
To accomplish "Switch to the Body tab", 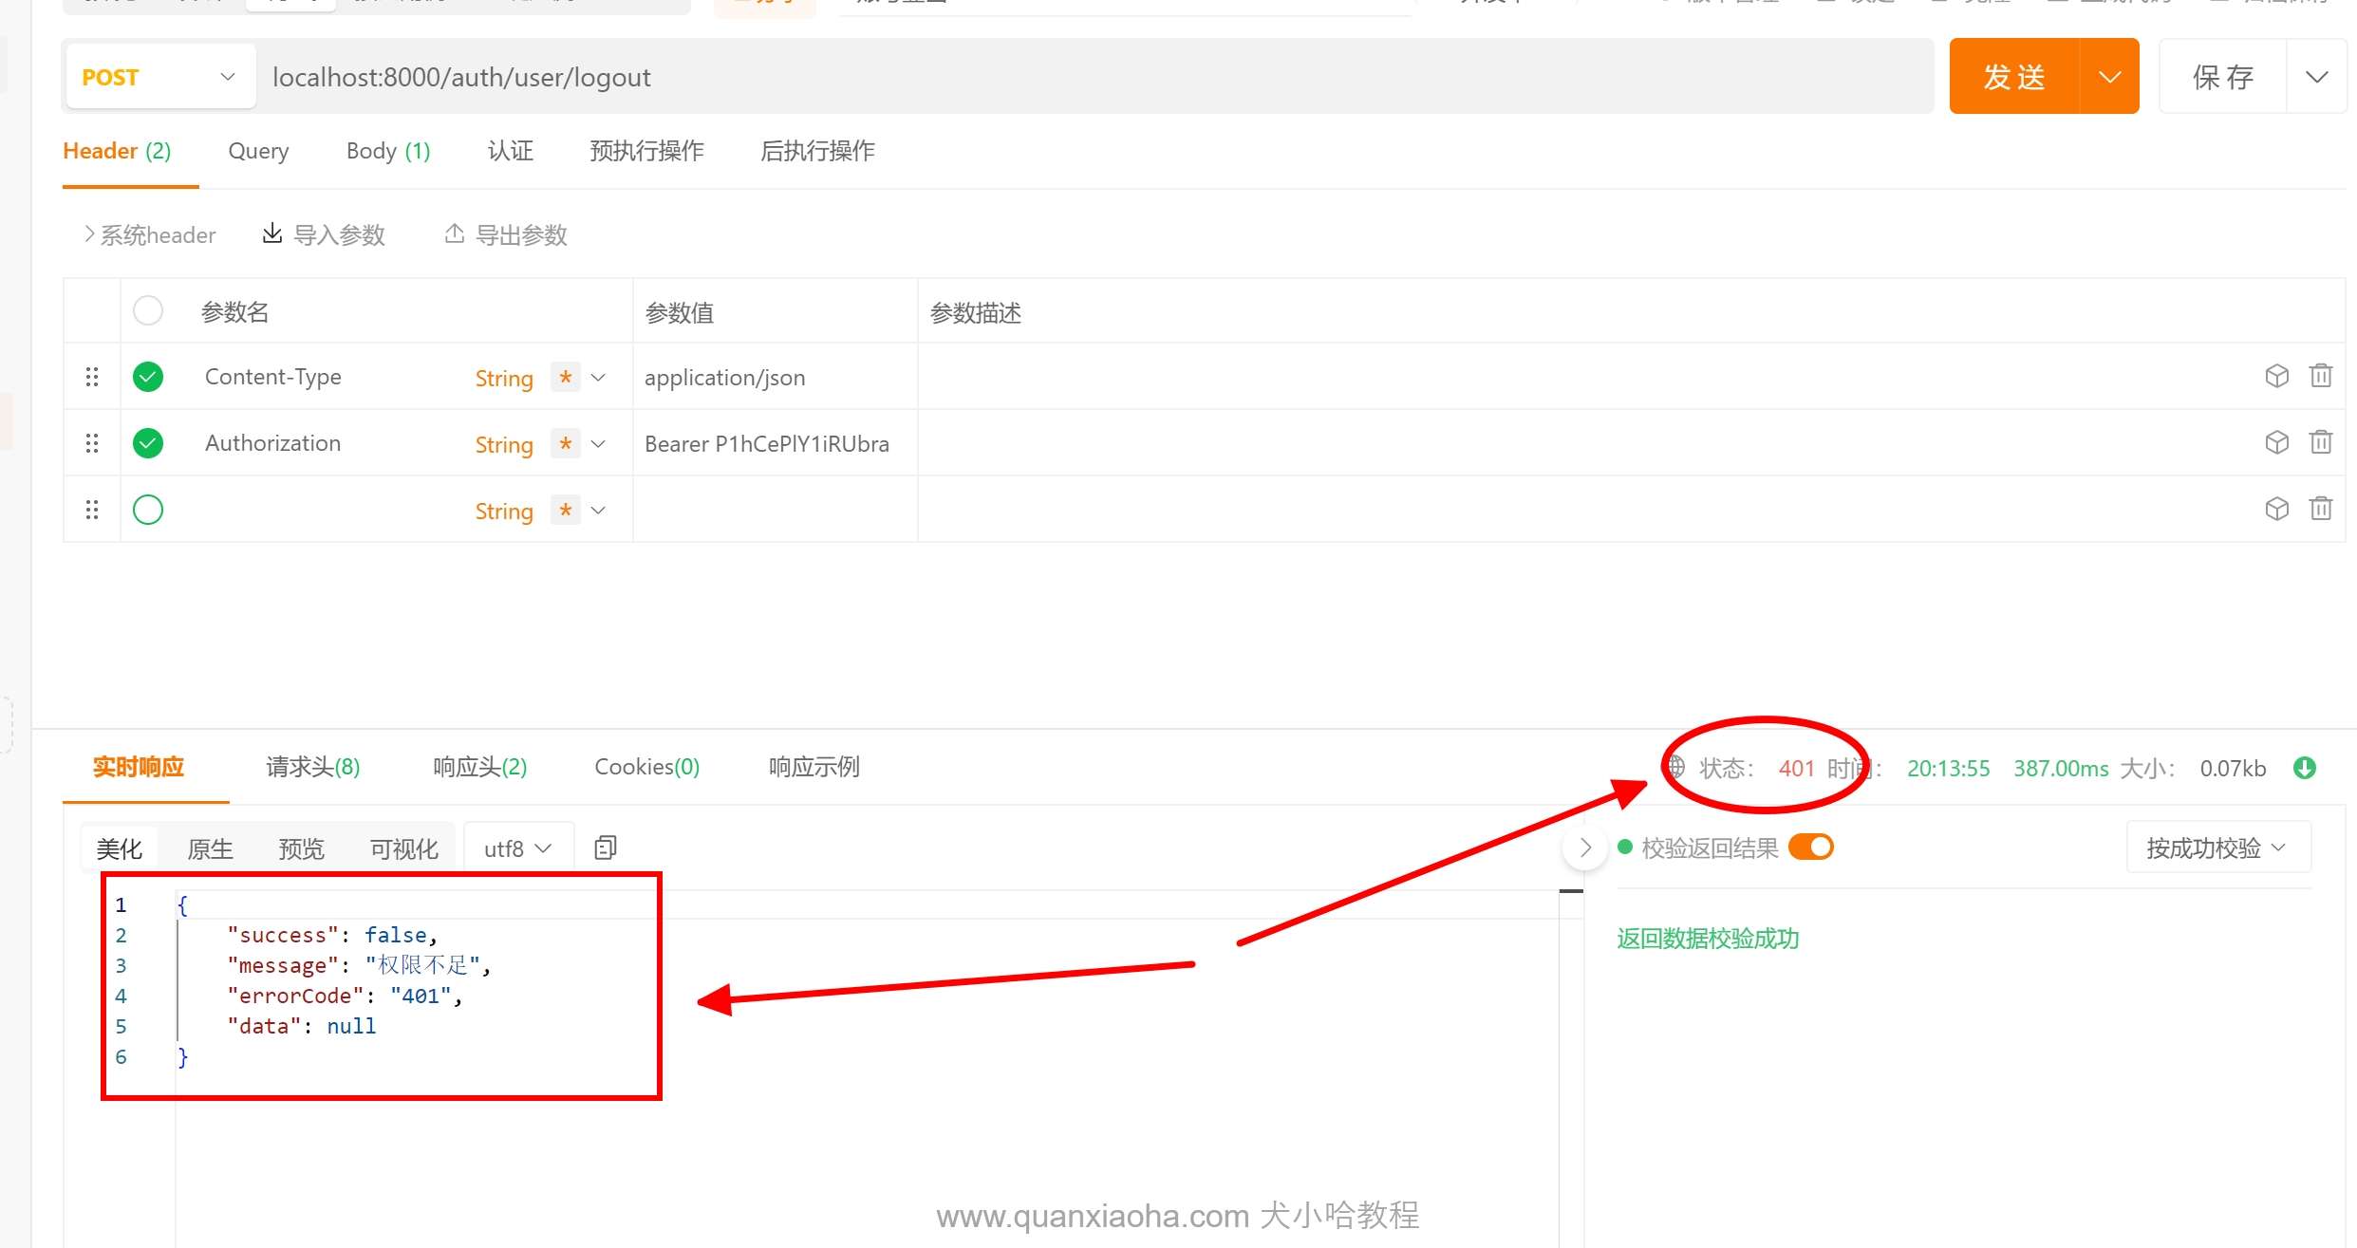I will coord(387,151).
